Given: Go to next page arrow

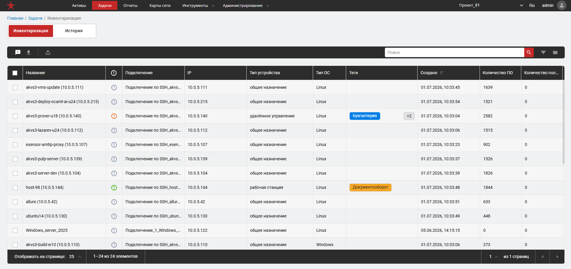Looking at the screenshot, I should pyautogui.click(x=557, y=256).
